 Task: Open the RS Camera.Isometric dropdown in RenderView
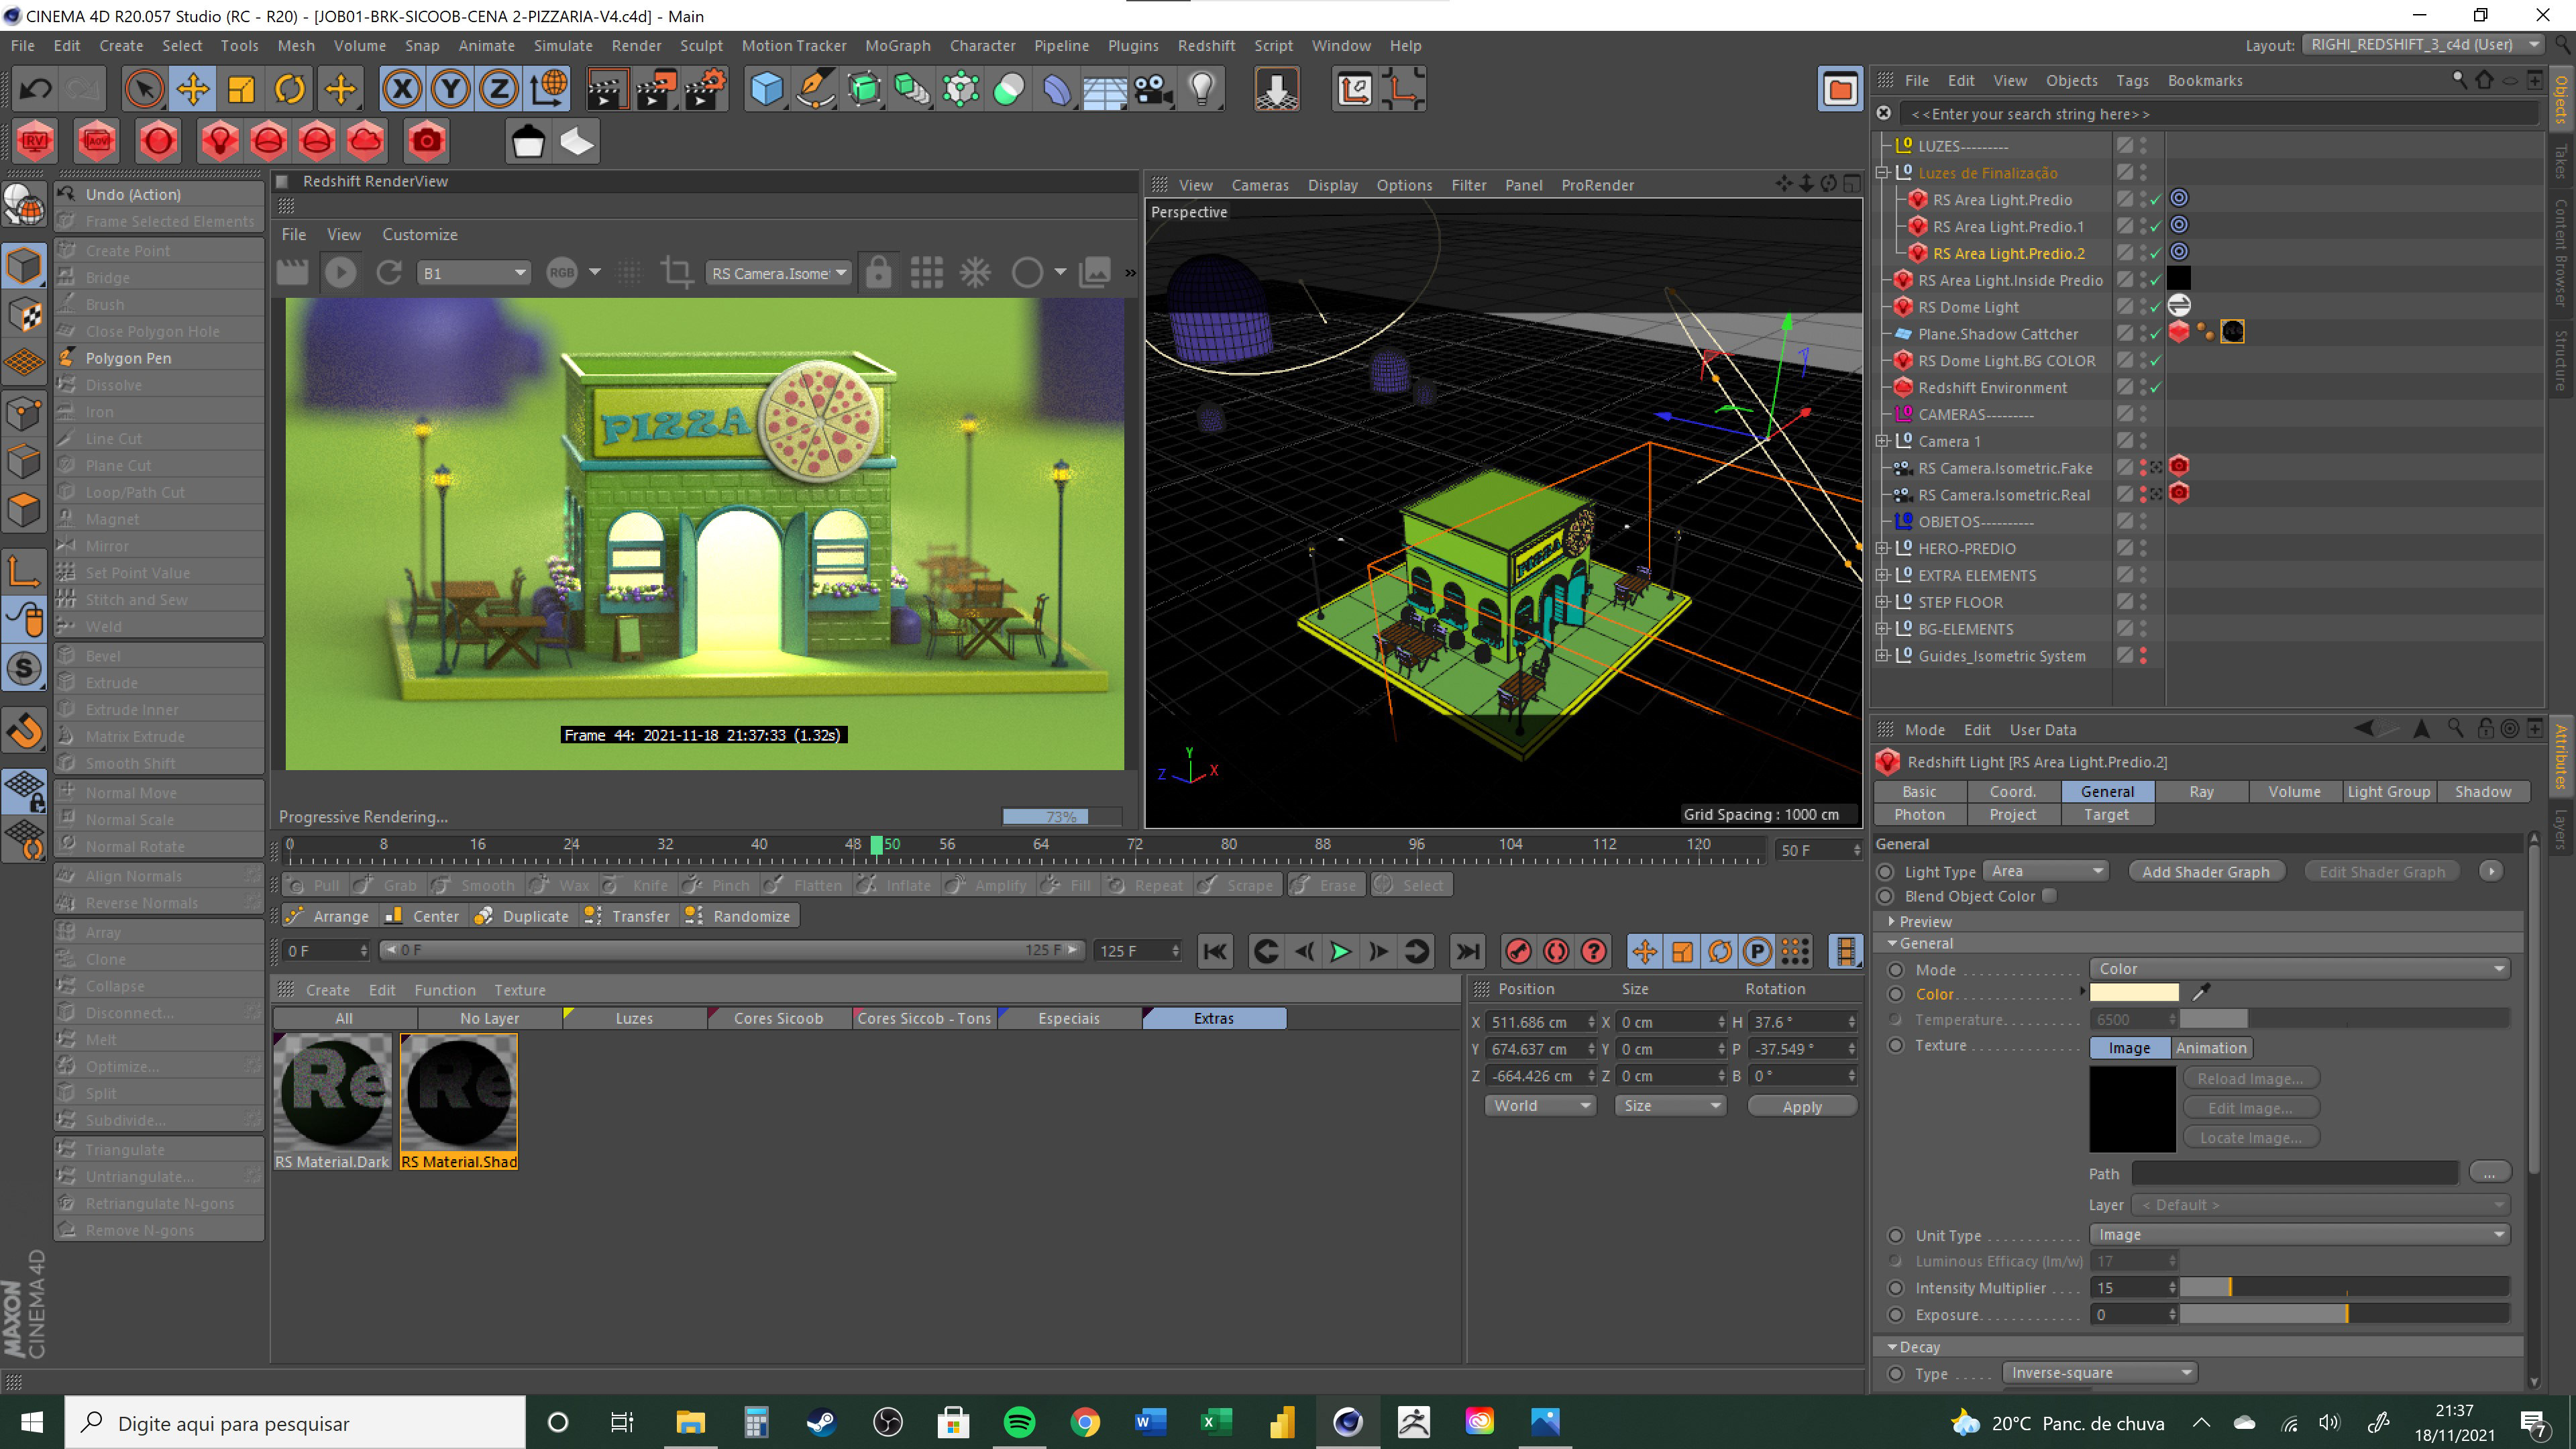[x=779, y=273]
